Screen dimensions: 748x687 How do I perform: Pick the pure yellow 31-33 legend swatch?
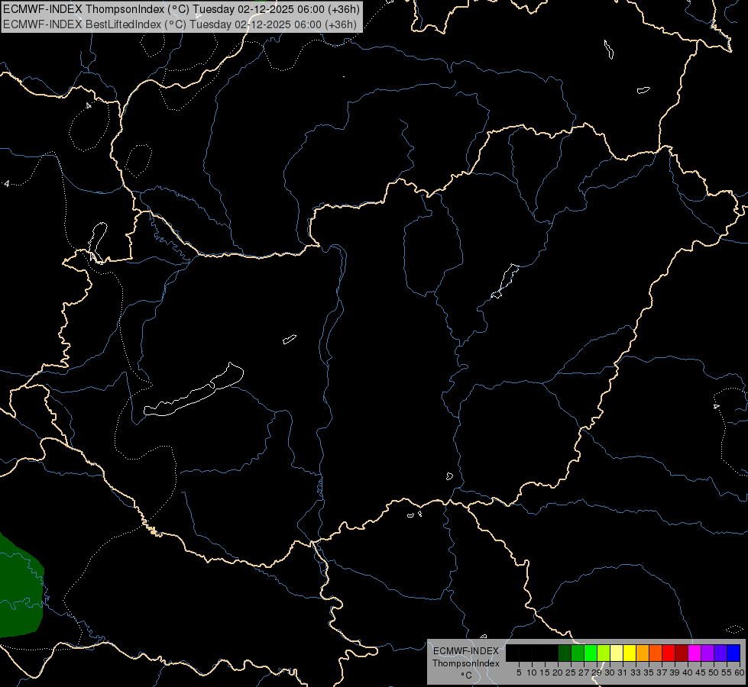click(x=630, y=653)
